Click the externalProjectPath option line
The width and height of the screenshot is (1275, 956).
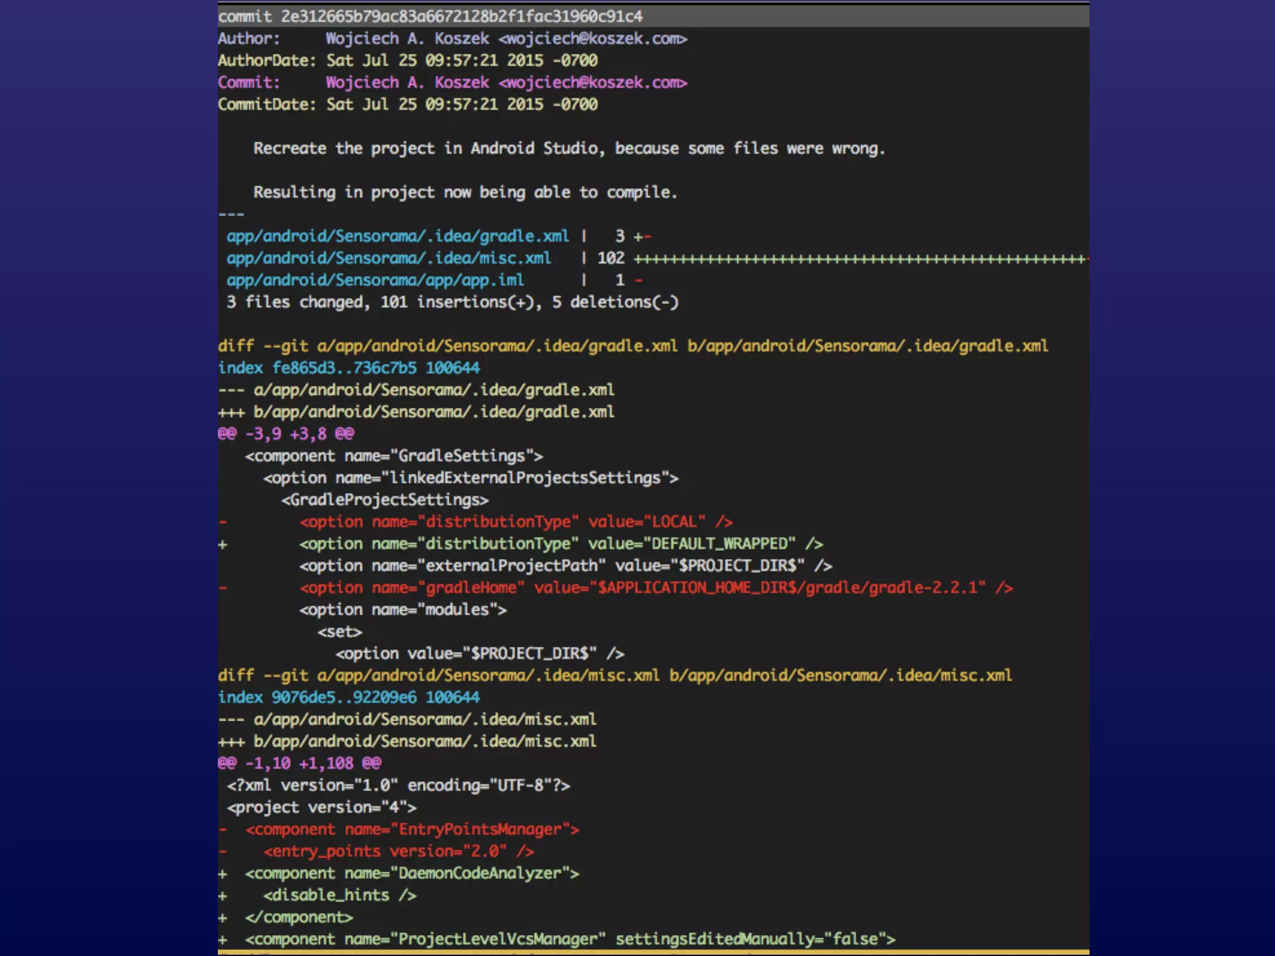tap(566, 566)
